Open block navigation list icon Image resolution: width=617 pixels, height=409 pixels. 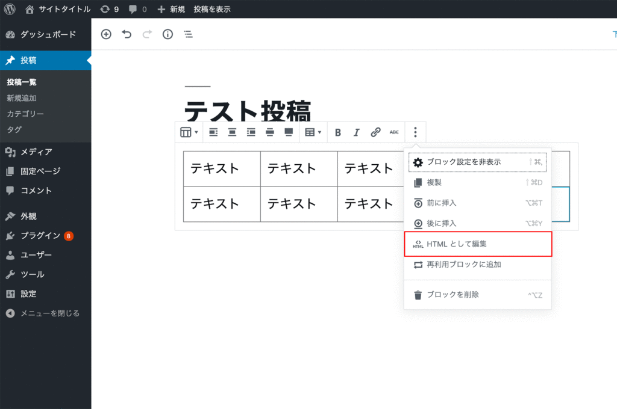click(x=189, y=34)
